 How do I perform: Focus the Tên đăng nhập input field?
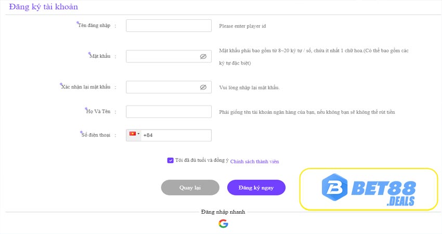(168, 25)
